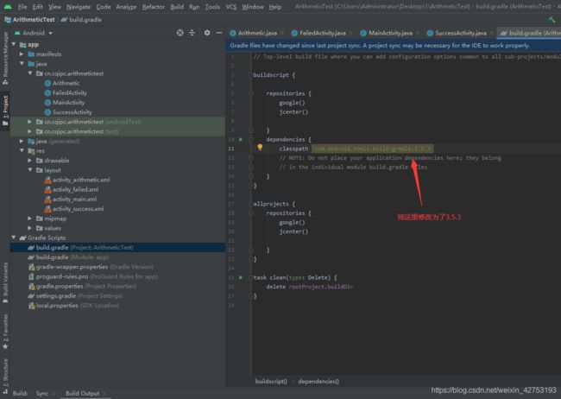The image size is (561, 399).
Task: Expand java (generated) folder
Action: click(x=22, y=141)
